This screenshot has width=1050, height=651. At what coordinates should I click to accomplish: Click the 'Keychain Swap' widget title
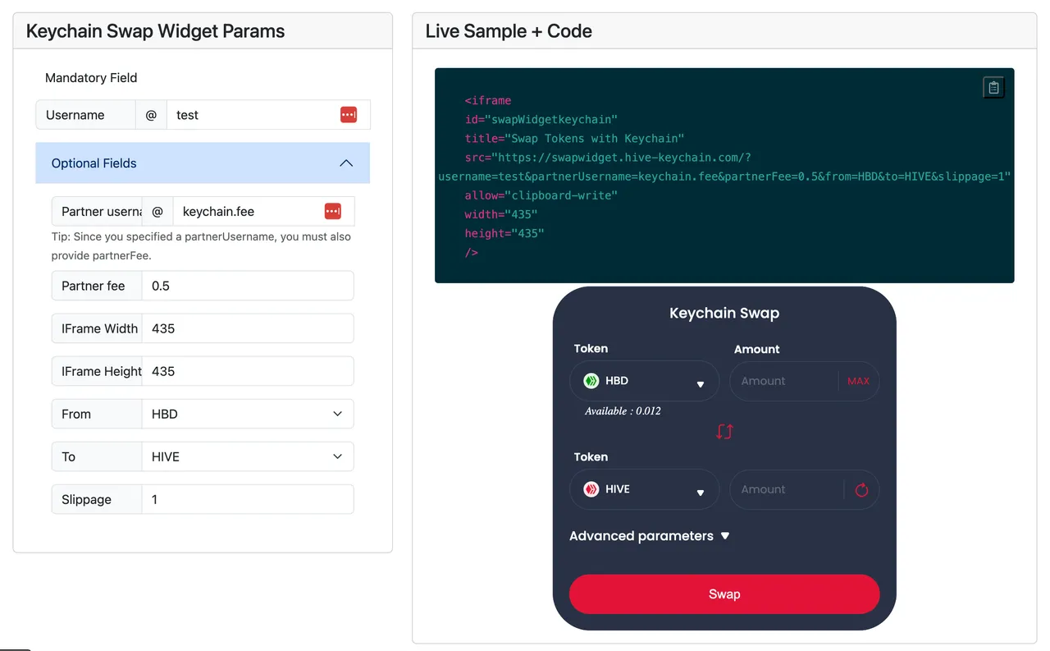724,313
